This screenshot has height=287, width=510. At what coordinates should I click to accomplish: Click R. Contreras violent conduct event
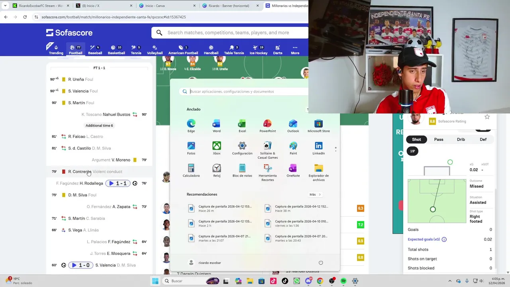99,172
